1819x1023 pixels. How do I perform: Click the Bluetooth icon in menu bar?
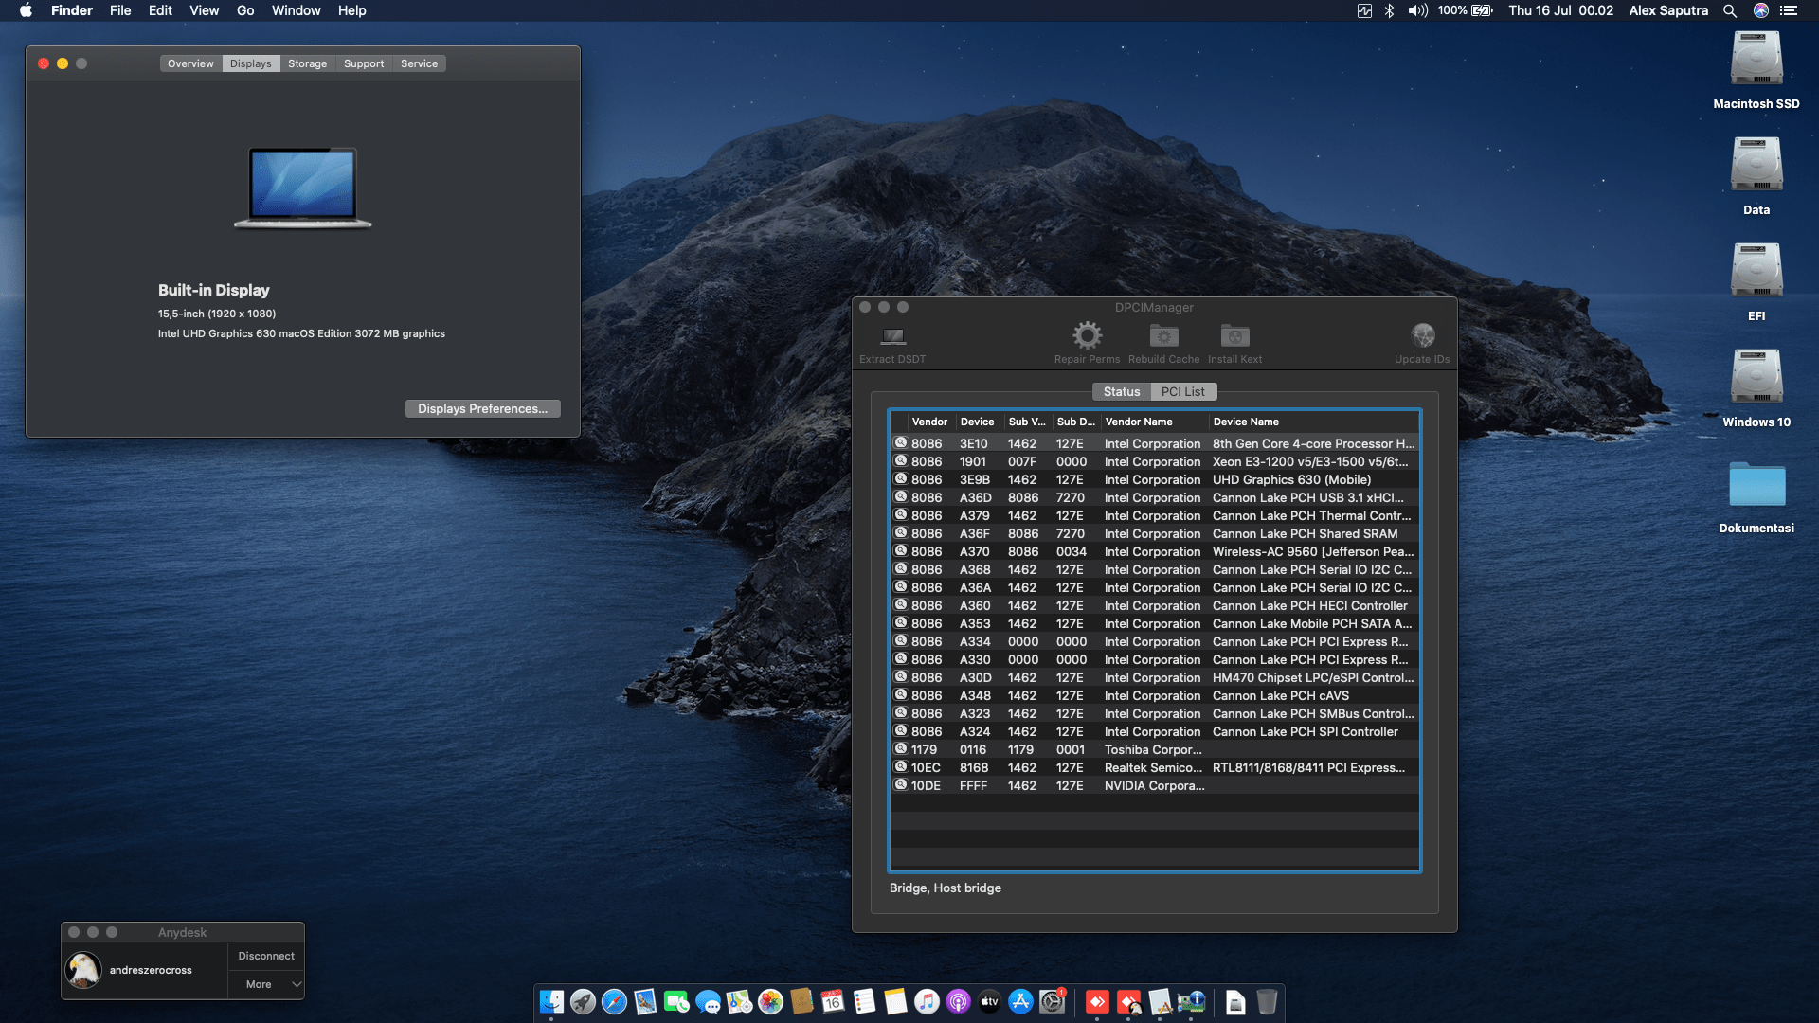[1389, 10]
